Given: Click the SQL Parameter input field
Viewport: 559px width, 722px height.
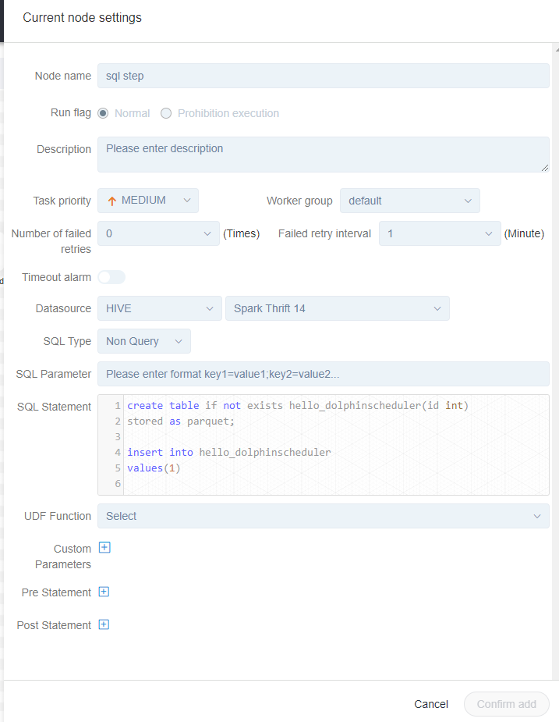Looking at the screenshot, I should pyautogui.click(x=324, y=374).
